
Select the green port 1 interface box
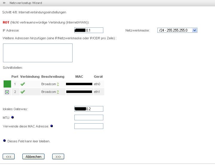[7, 84]
